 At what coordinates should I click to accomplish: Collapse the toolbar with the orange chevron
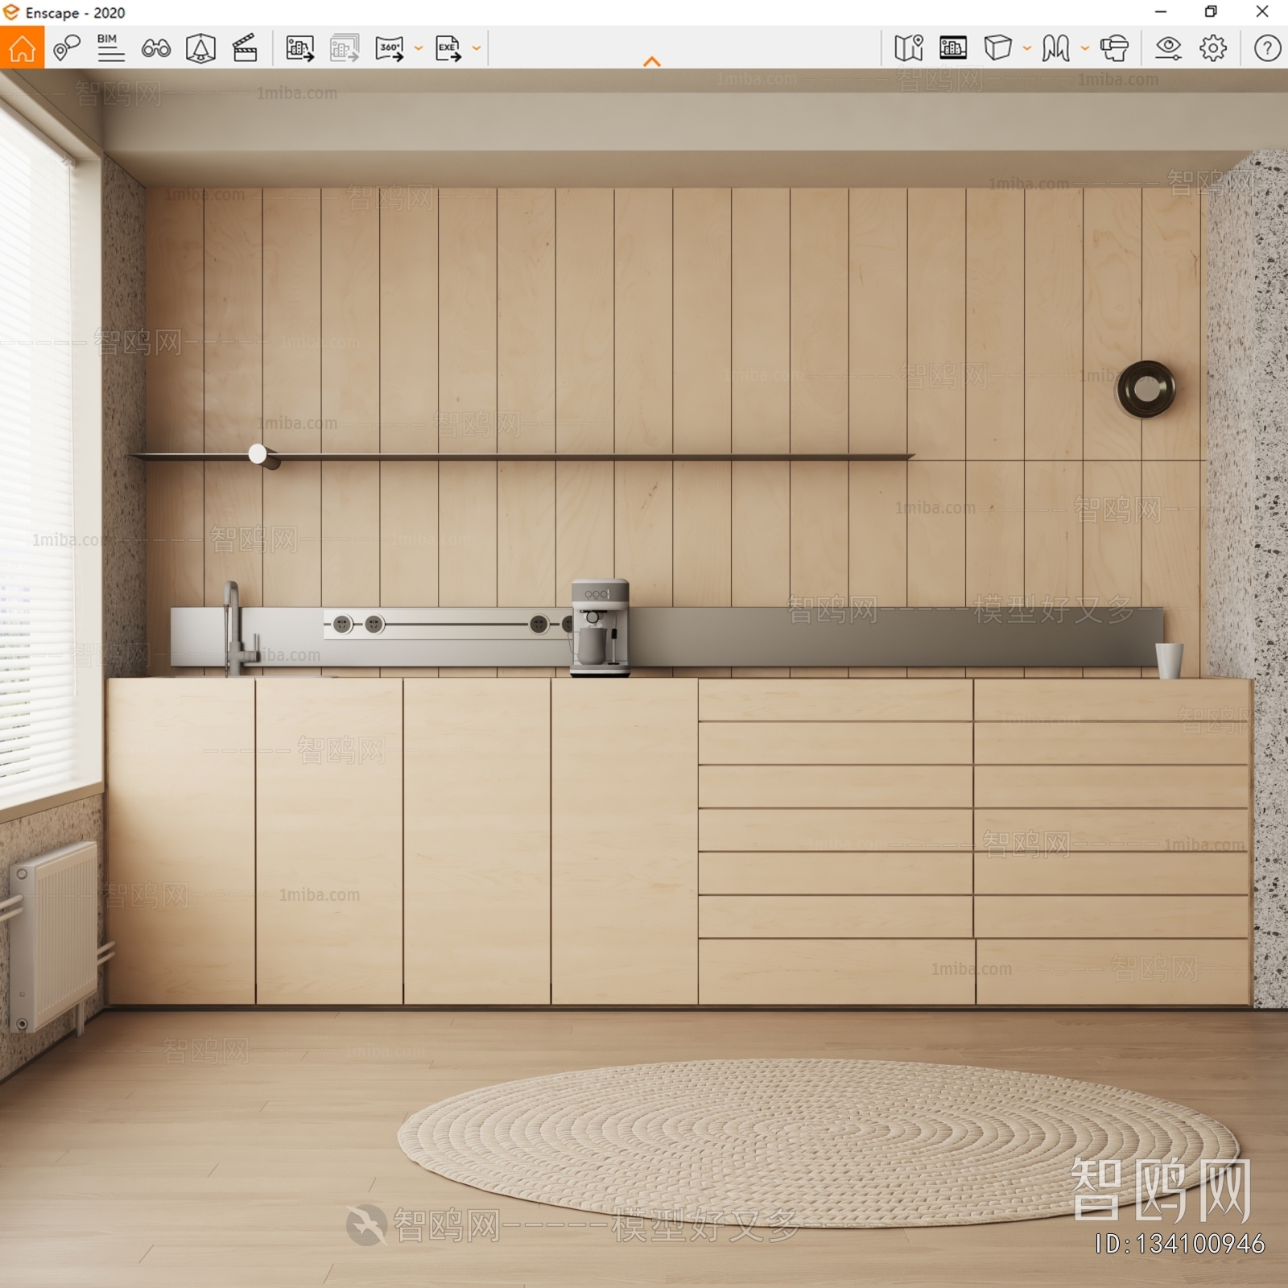click(x=652, y=62)
